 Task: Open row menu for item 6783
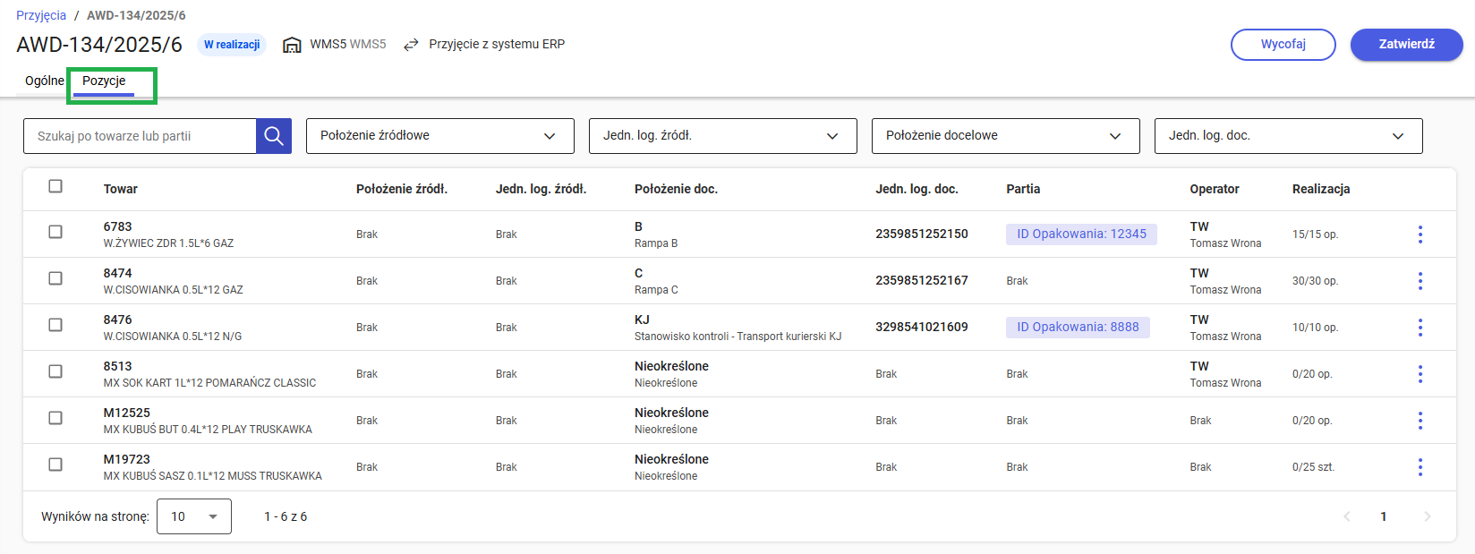click(1420, 234)
